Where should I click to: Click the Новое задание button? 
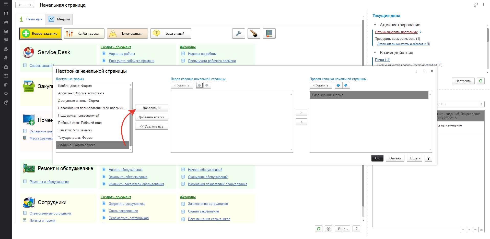41,33
